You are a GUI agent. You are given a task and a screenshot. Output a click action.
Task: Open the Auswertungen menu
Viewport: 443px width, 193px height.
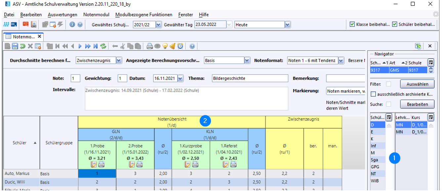point(62,15)
